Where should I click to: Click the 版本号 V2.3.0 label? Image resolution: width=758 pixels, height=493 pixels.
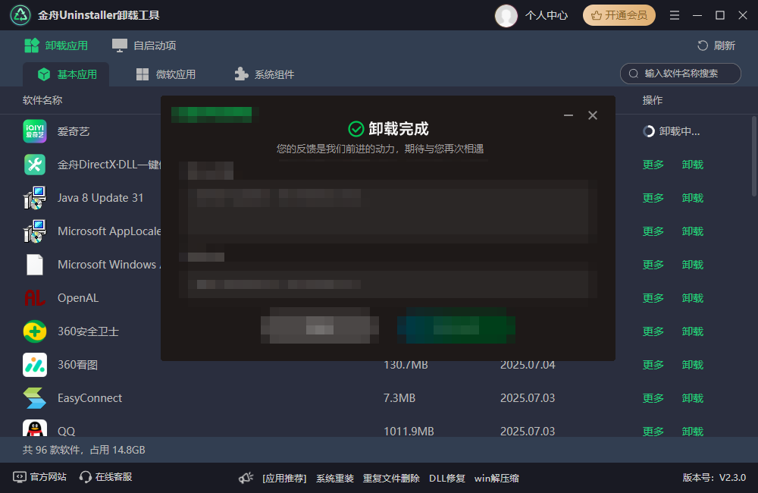pos(715,478)
